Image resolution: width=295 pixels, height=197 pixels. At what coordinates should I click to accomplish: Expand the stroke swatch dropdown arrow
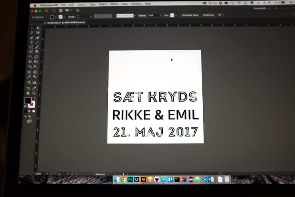click(x=64, y=17)
